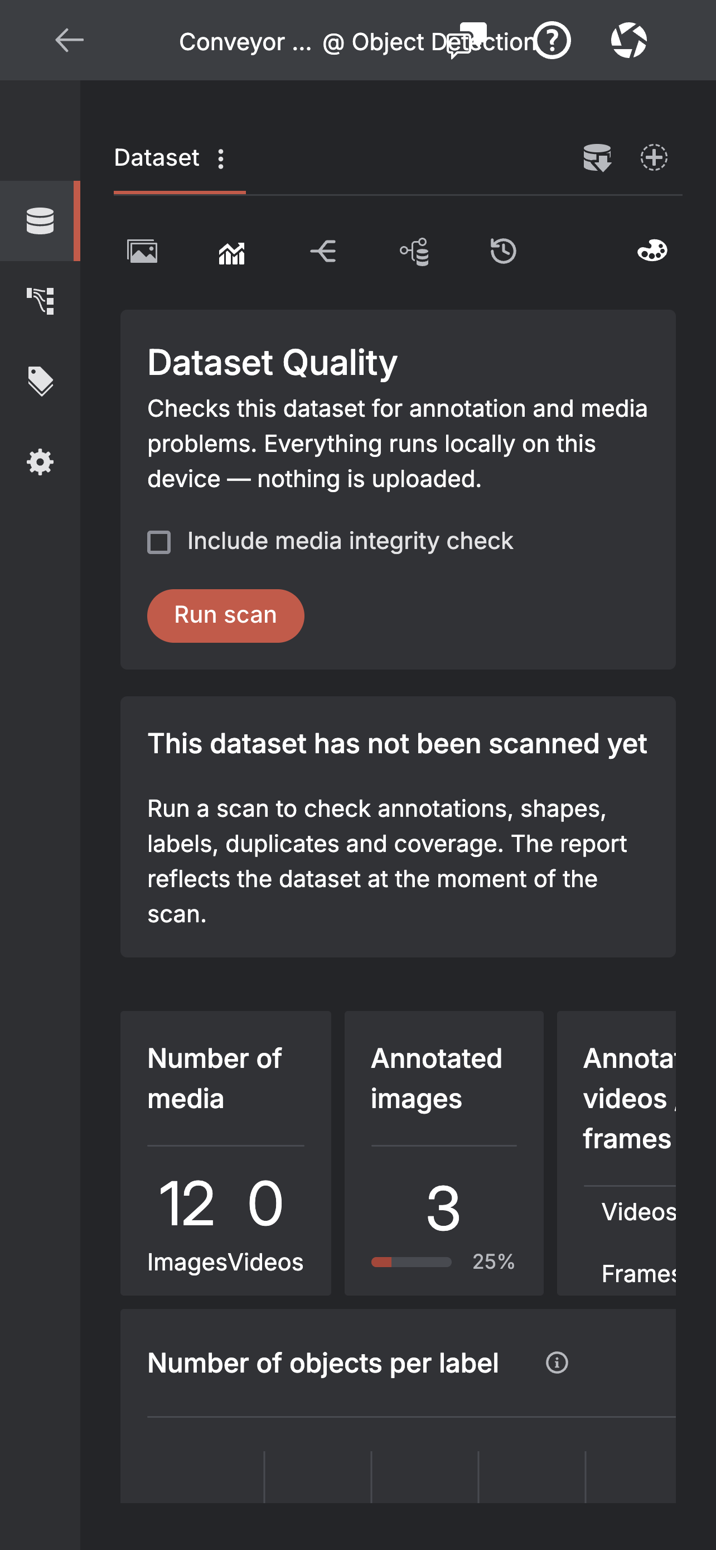Start the scan with Run scan
Viewport: 716px width, 1550px height.
point(225,615)
